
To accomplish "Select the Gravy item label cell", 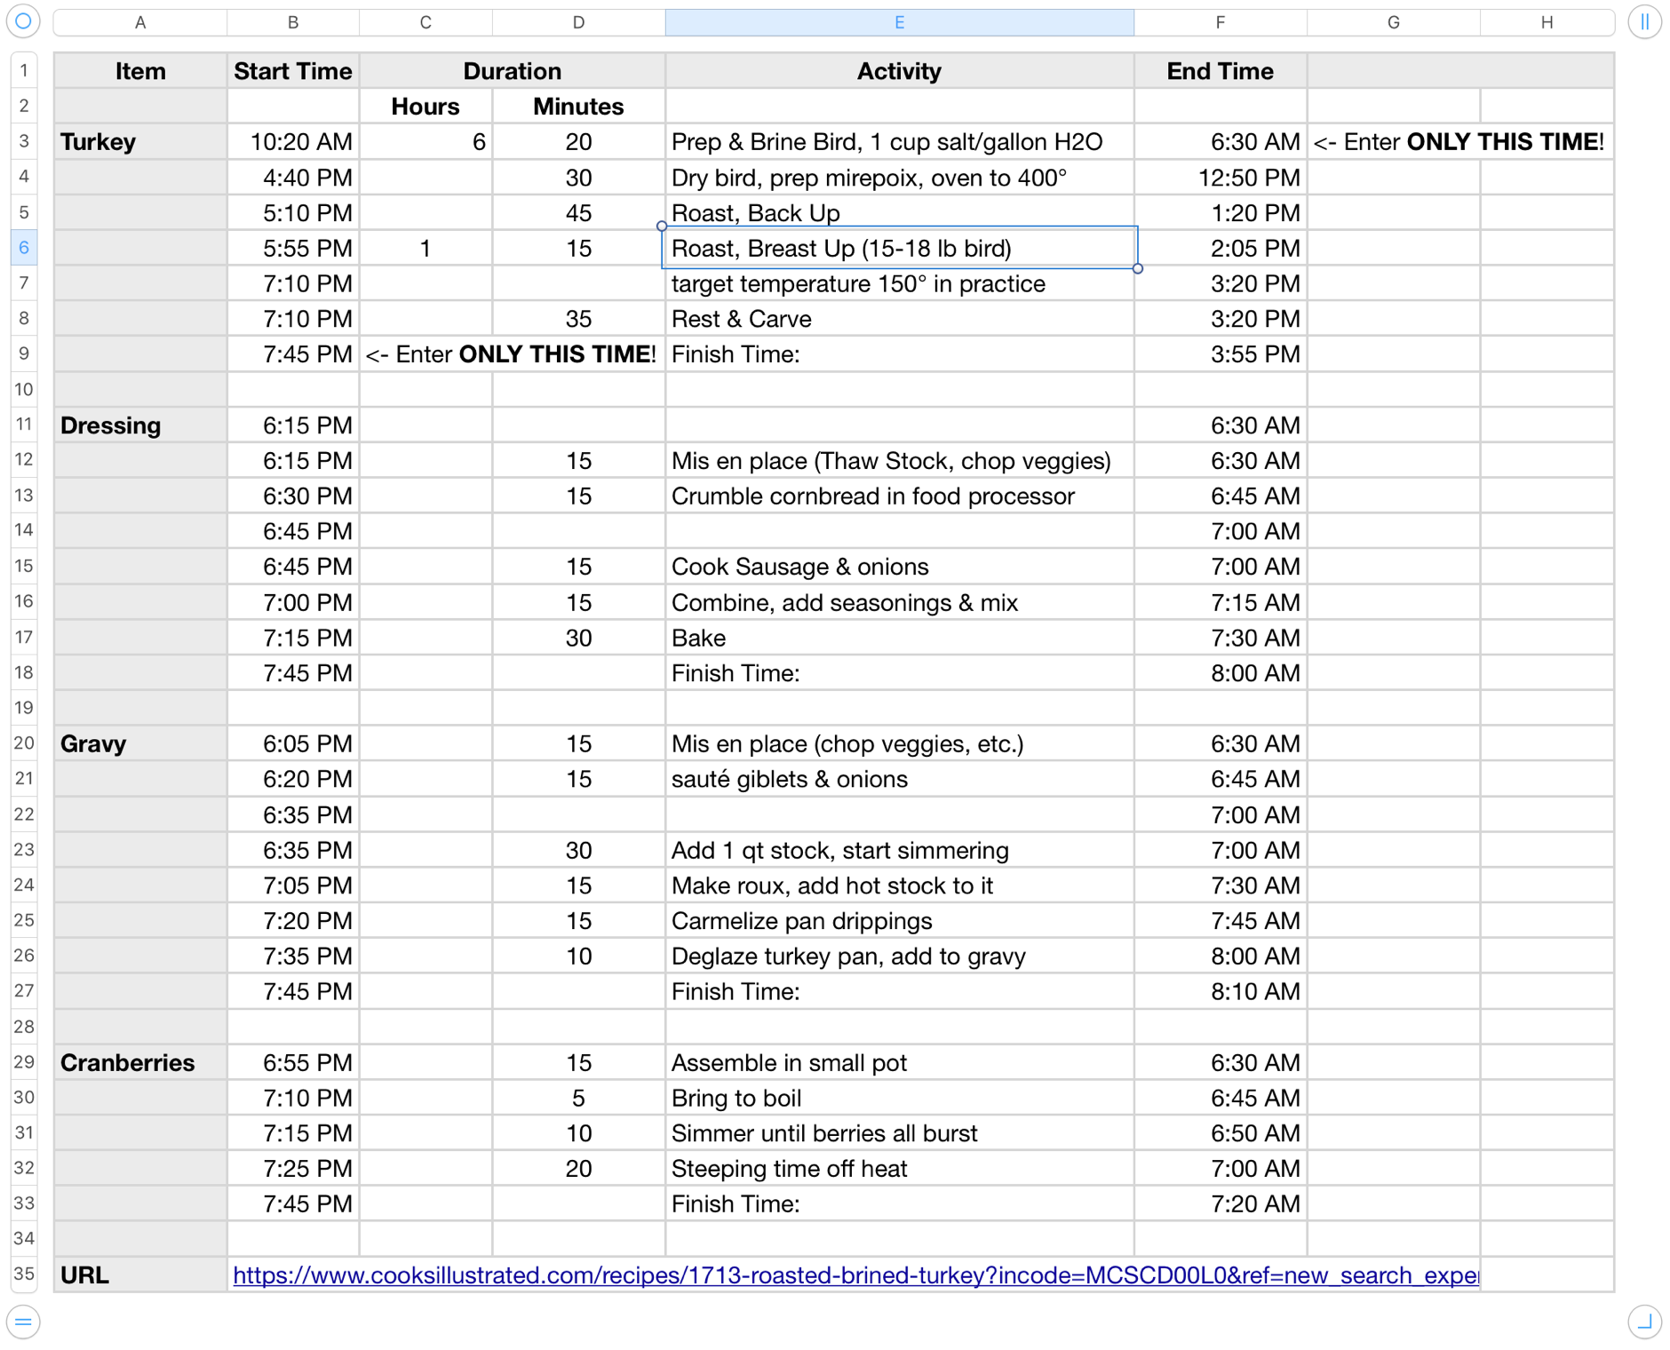I will [x=140, y=743].
